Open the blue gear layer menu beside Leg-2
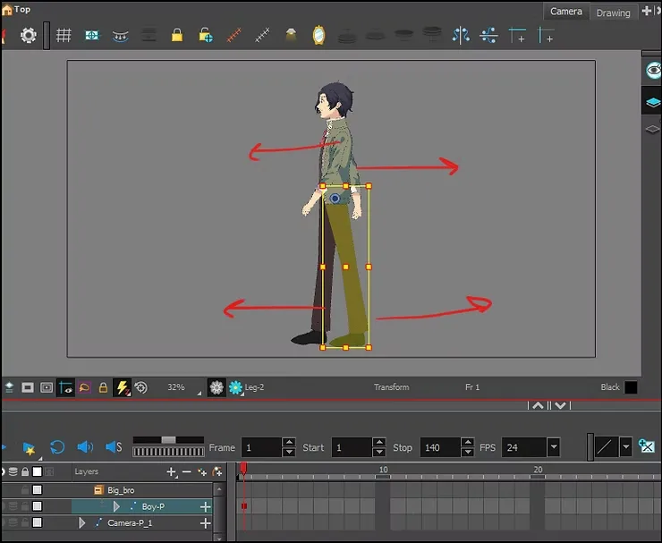This screenshot has width=662, height=543. click(x=235, y=387)
